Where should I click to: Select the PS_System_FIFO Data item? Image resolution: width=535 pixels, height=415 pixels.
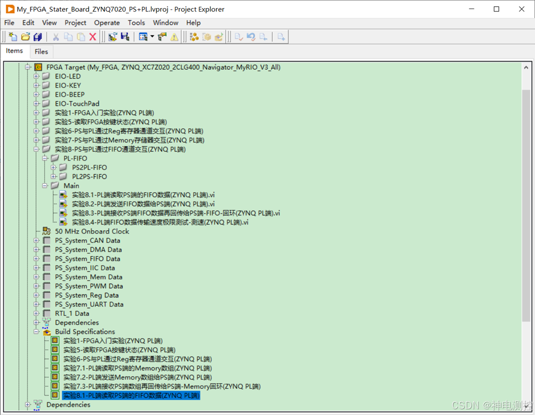(87, 259)
